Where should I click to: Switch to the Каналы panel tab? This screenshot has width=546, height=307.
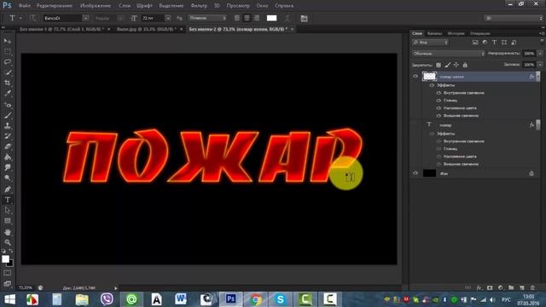click(x=434, y=33)
